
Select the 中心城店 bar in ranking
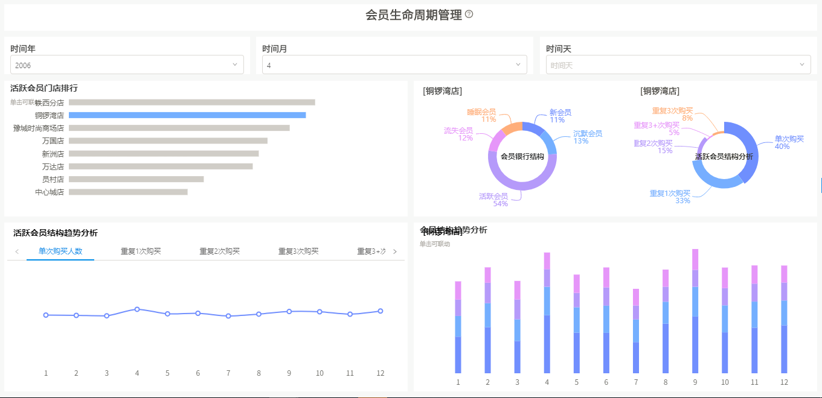click(128, 192)
